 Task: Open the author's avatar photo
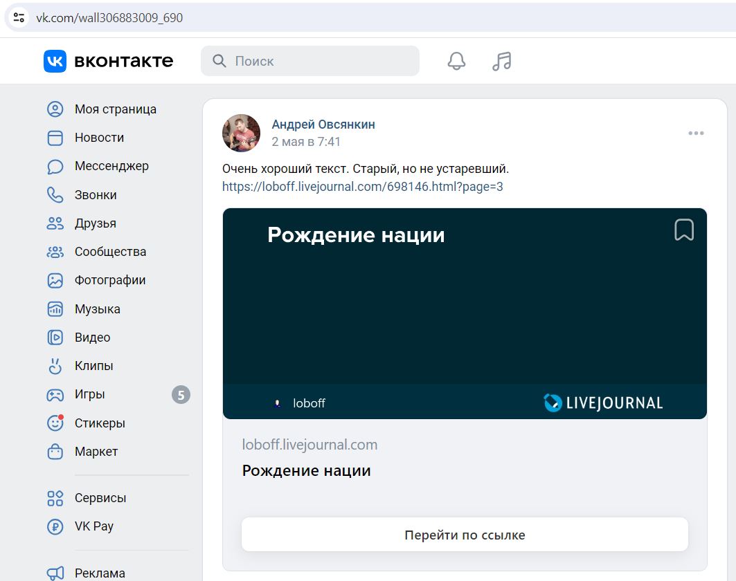[241, 133]
